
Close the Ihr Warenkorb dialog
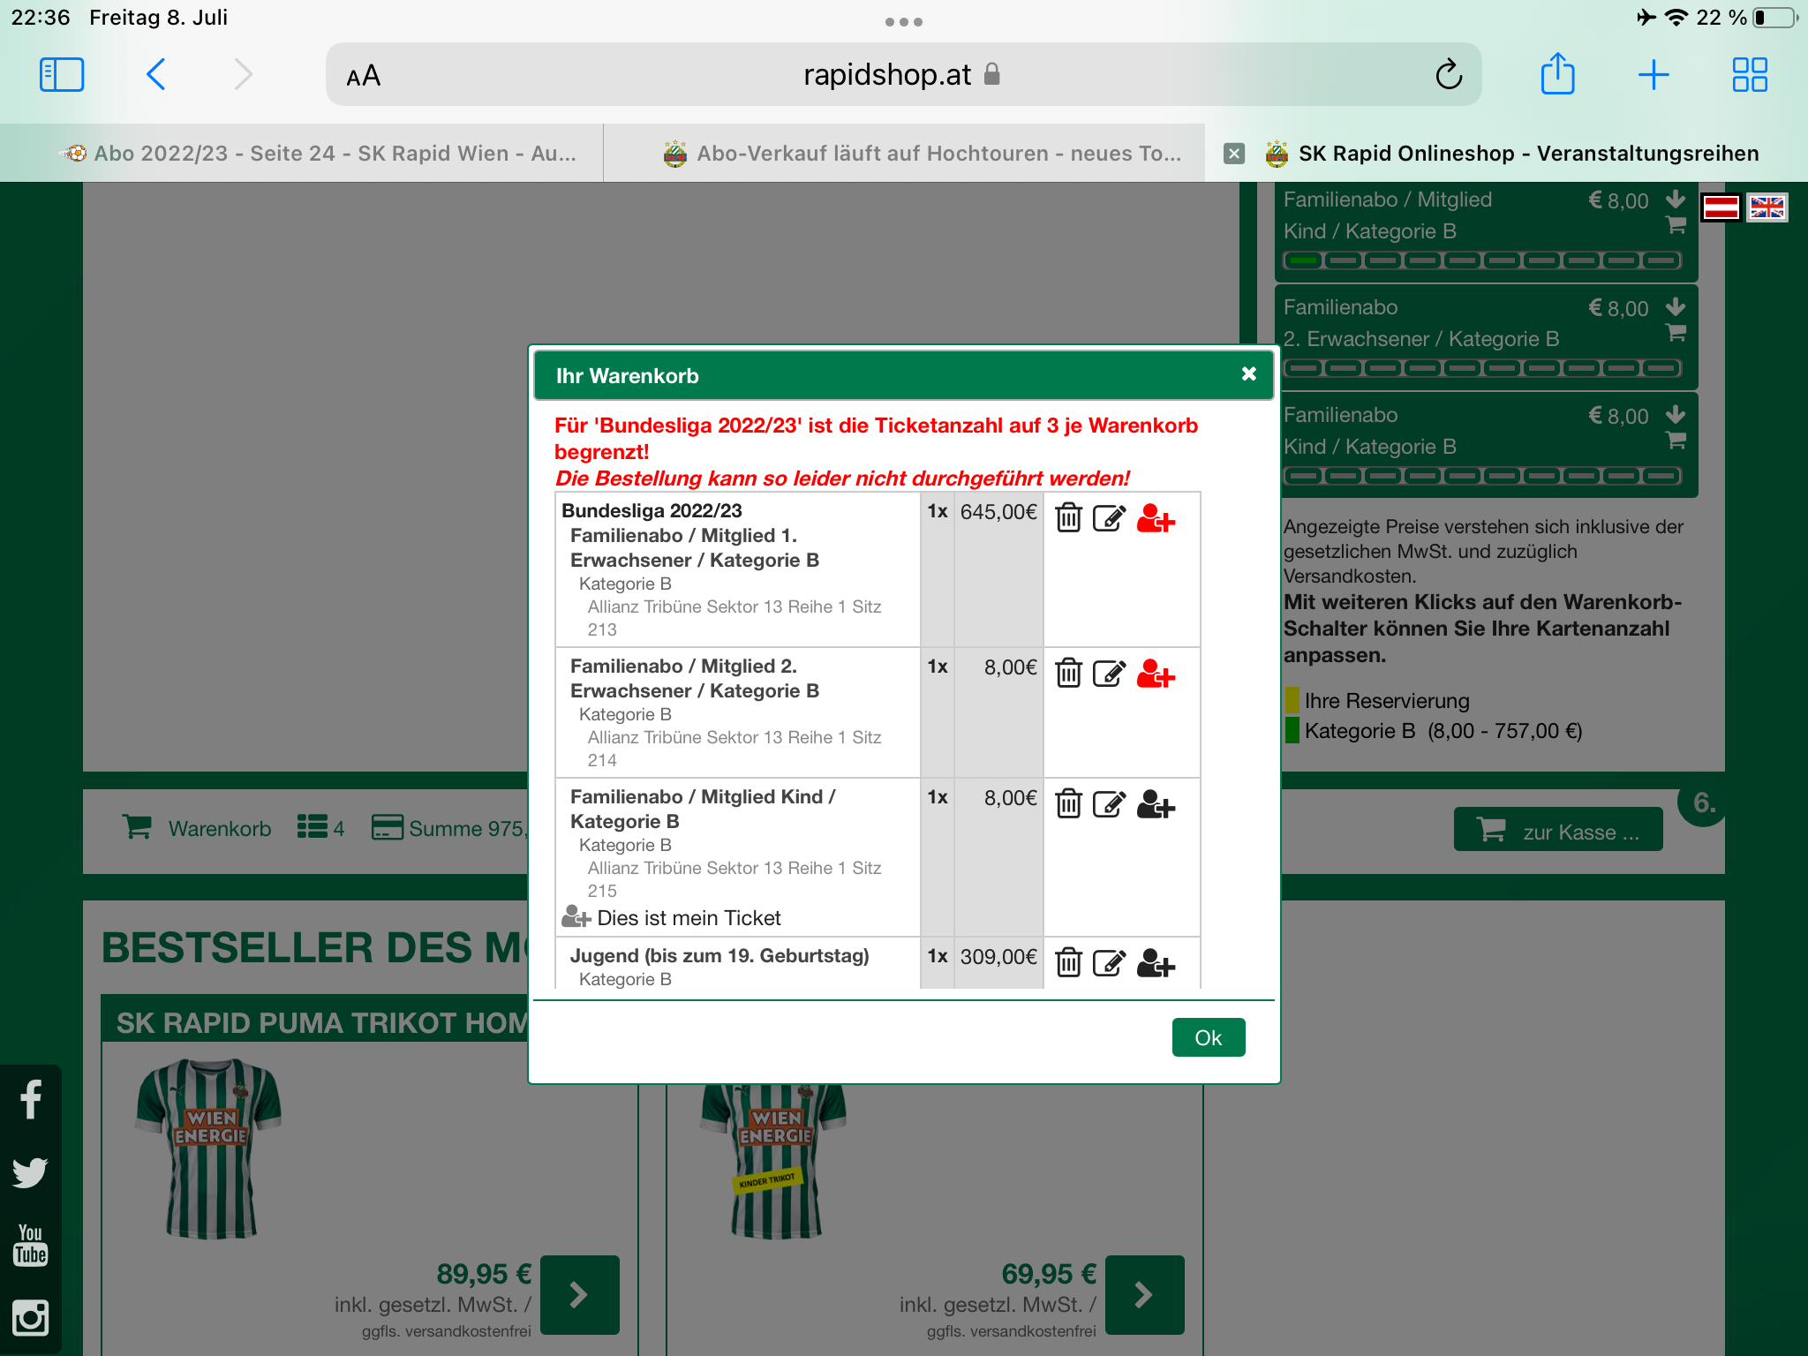click(1248, 374)
